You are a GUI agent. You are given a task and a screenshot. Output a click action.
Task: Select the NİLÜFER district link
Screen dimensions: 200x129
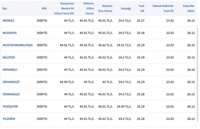(x=9, y=57)
